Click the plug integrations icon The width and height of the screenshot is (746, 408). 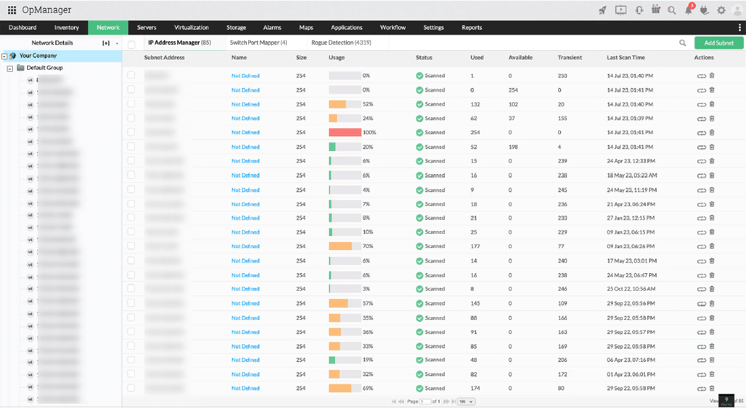pos(705,10)
